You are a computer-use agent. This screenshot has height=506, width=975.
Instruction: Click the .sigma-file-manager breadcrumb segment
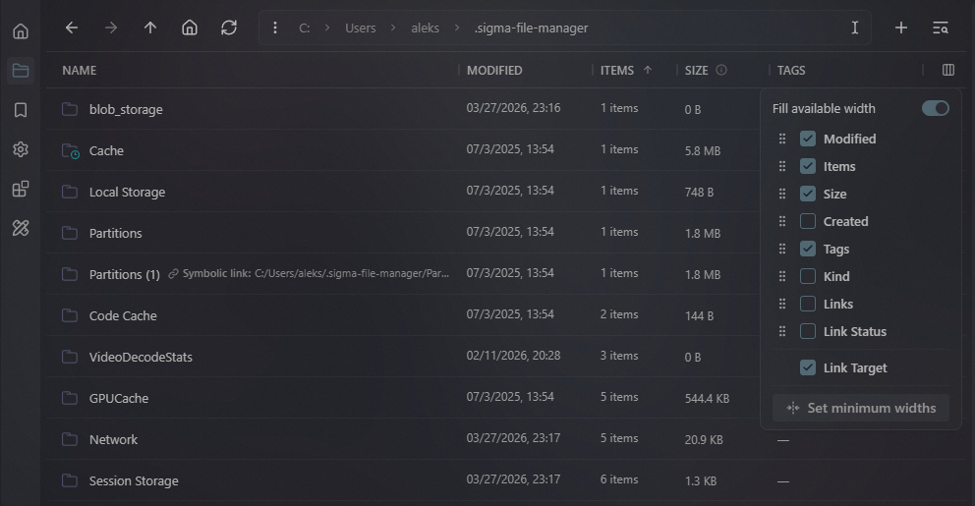point(531,28)
